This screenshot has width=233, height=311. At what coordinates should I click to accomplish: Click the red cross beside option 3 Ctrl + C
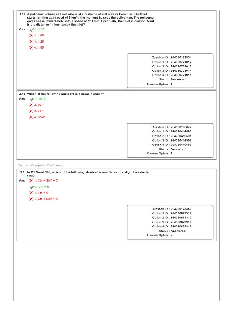(31, 193)
